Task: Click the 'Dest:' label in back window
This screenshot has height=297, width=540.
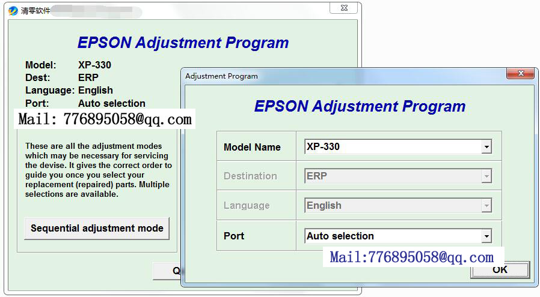Action: pyautogui.click(x=37, y=77)
